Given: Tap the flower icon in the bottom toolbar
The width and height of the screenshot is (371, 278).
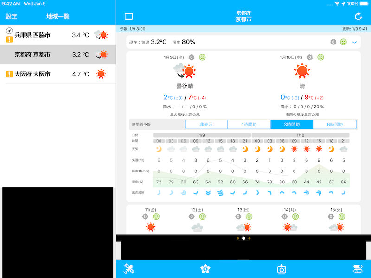Looking at the screenshot, I should [x=205, y=269].
